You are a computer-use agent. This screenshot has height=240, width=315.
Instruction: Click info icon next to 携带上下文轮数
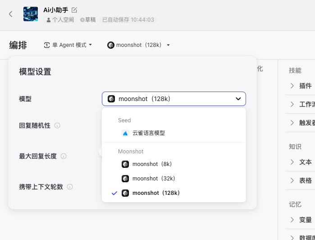point(70,187)
